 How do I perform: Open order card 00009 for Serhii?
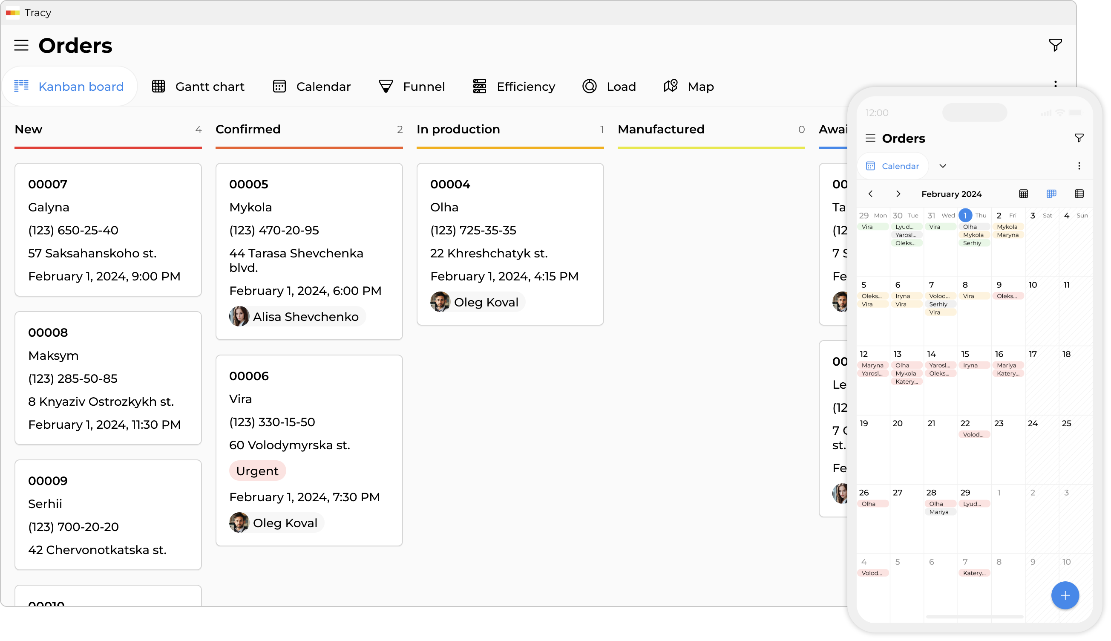[x=108, y=515]
